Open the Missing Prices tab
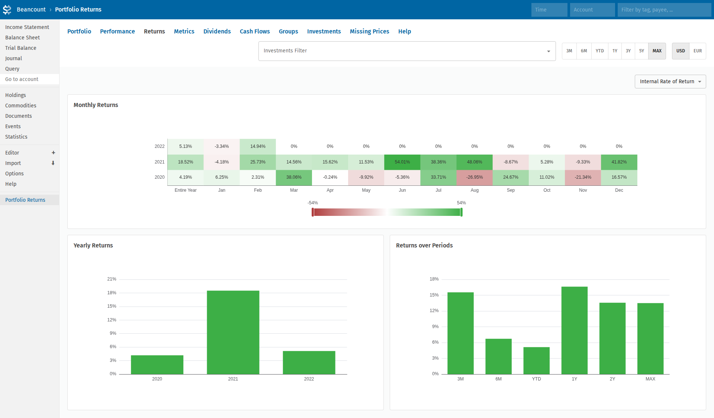 [x=369, y=32]
